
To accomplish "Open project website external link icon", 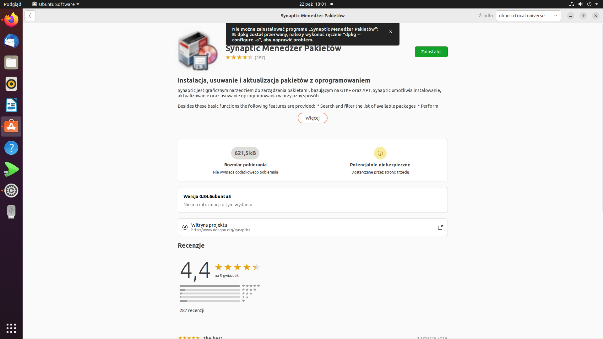I will (x=440, y=227).
